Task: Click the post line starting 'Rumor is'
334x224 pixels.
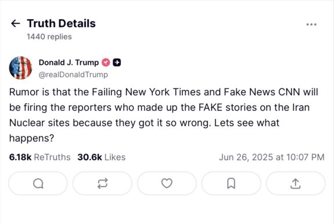Action: 164,92
